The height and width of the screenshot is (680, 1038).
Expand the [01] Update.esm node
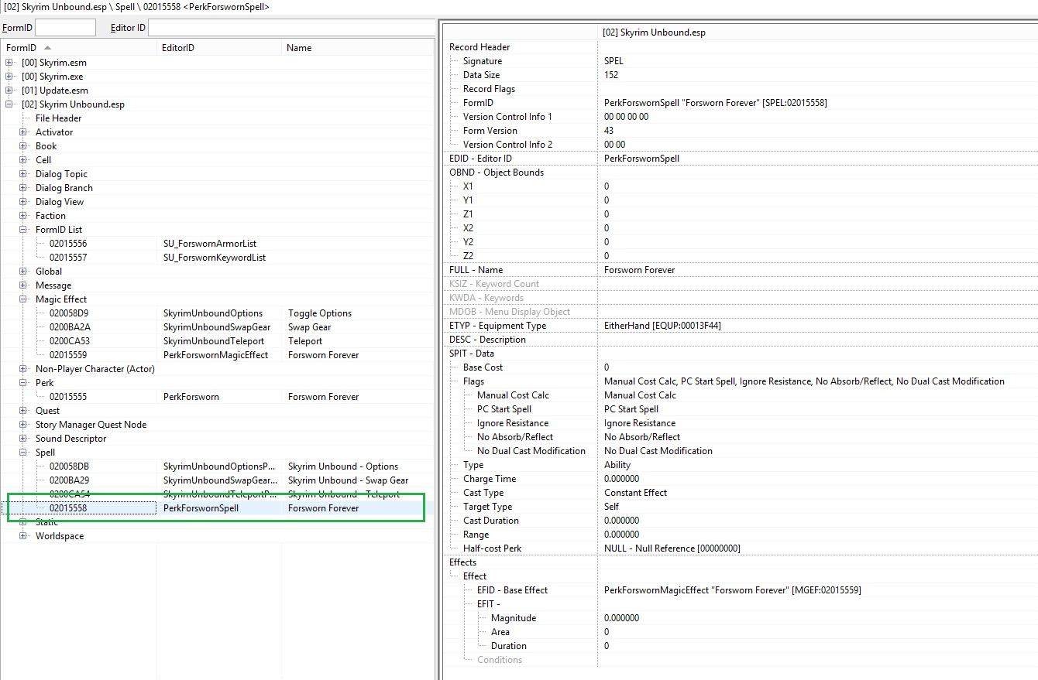(9, 91)
